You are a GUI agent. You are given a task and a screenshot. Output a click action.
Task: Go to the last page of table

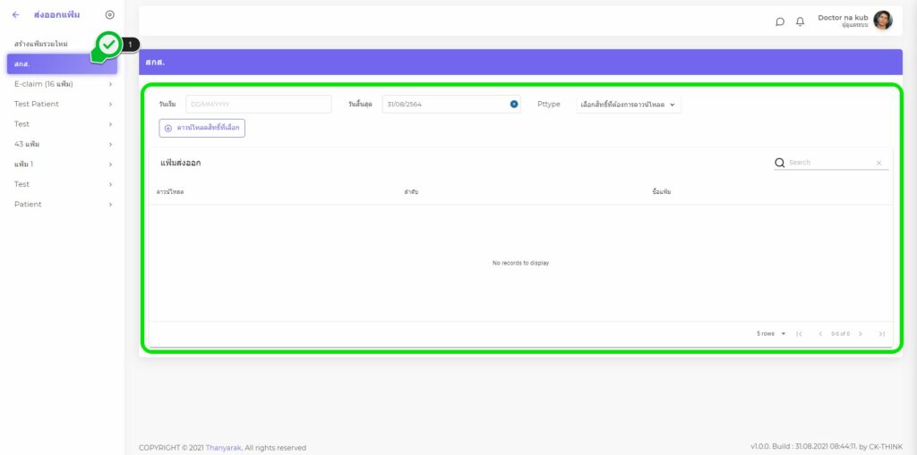pyautogui.click(x=881, y=333)
